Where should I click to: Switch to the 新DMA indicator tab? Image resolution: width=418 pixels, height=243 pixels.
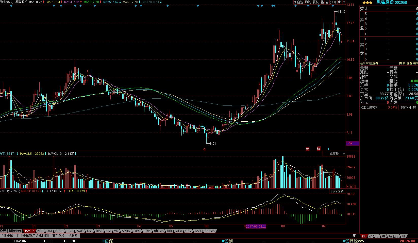(159, 231)
